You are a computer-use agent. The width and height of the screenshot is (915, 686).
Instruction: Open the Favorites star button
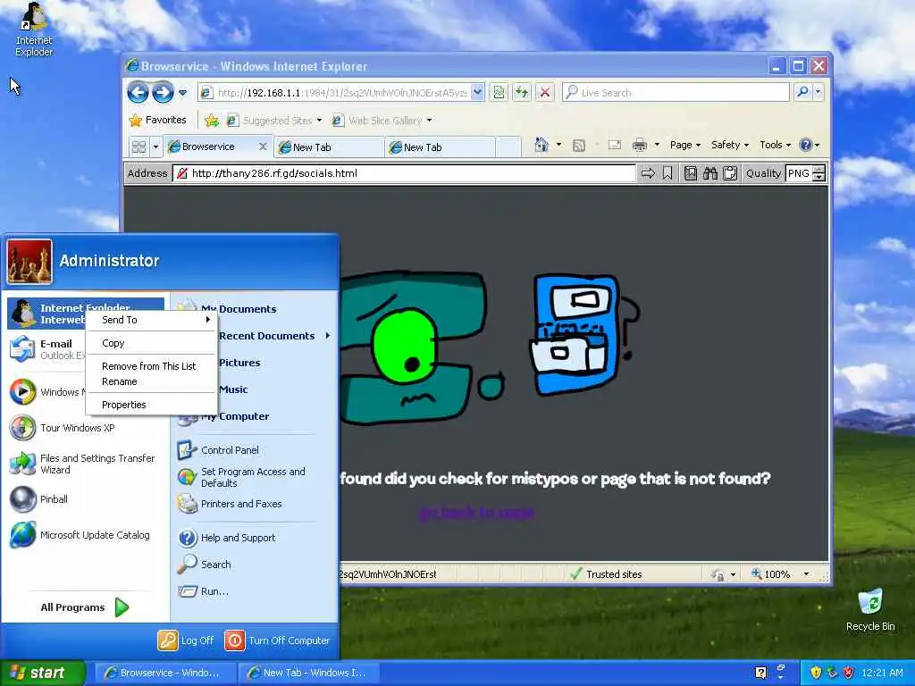157,121
